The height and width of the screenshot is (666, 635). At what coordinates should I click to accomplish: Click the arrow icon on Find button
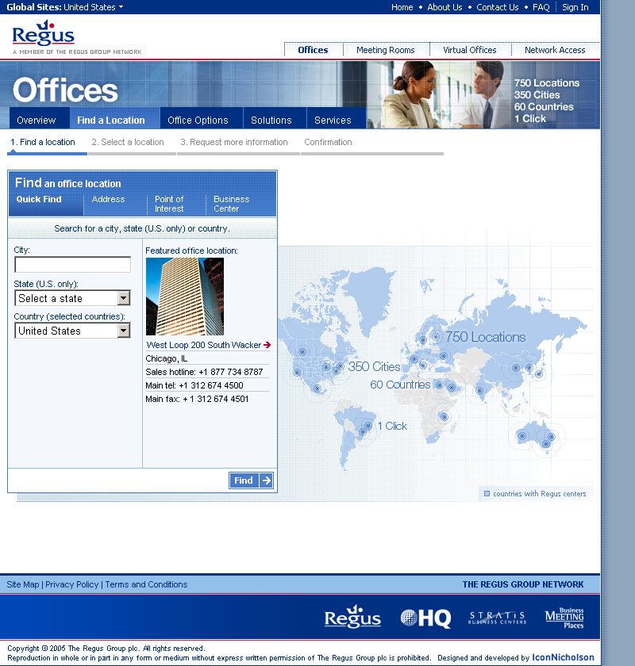266,480
